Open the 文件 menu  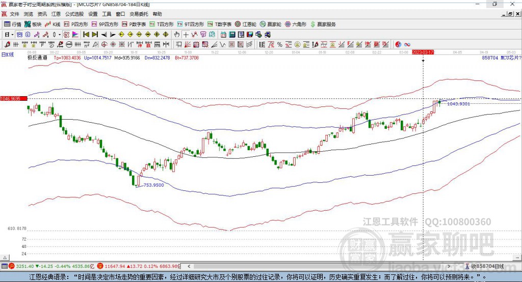tap(14, 14)
